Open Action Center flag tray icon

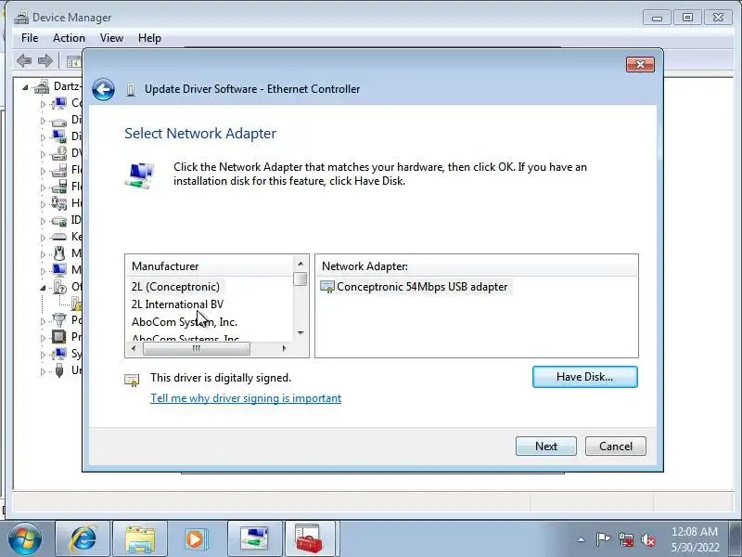point(603,539)
